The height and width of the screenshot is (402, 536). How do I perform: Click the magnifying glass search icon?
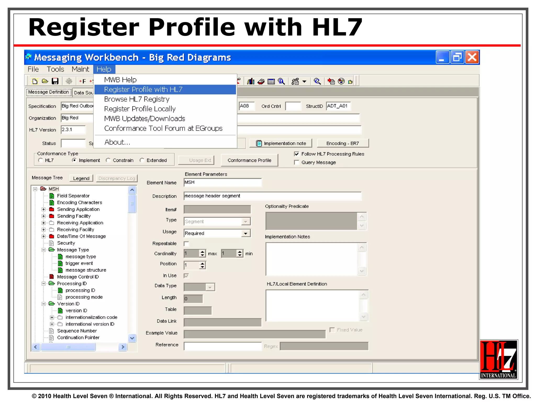tap(317, 81)
